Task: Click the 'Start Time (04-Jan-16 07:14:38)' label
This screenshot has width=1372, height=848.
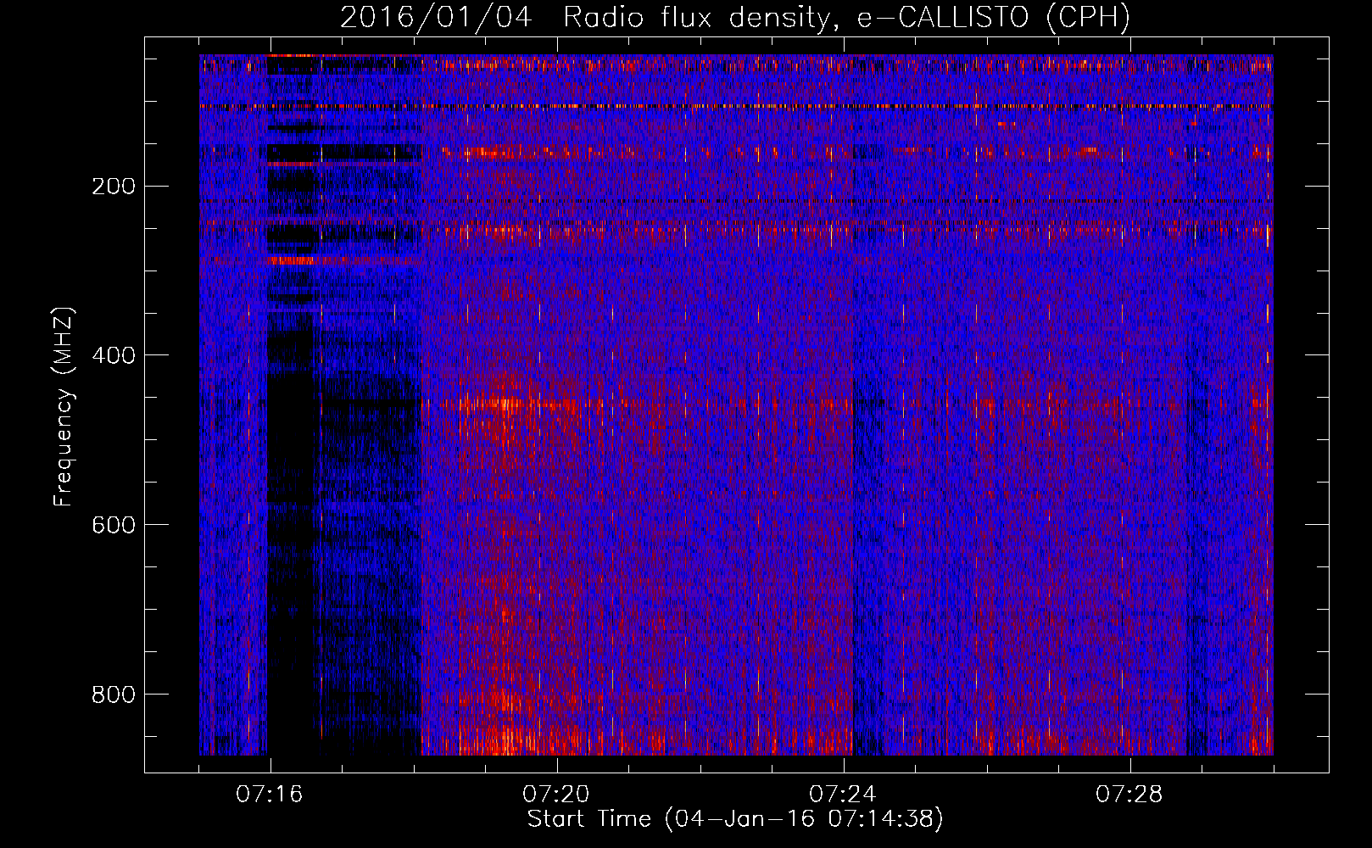Action: pyautogui.click(x=735, y=819)
